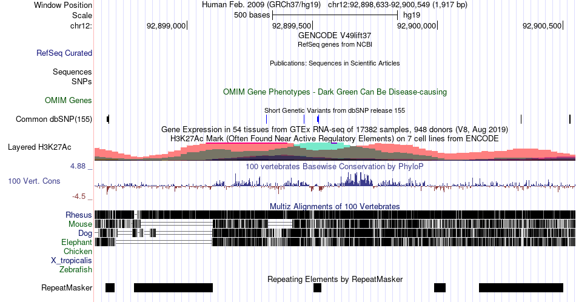Click Short Genetic Variants from dbSNP title
Viewport: 576px width, 302px height.
335,110
